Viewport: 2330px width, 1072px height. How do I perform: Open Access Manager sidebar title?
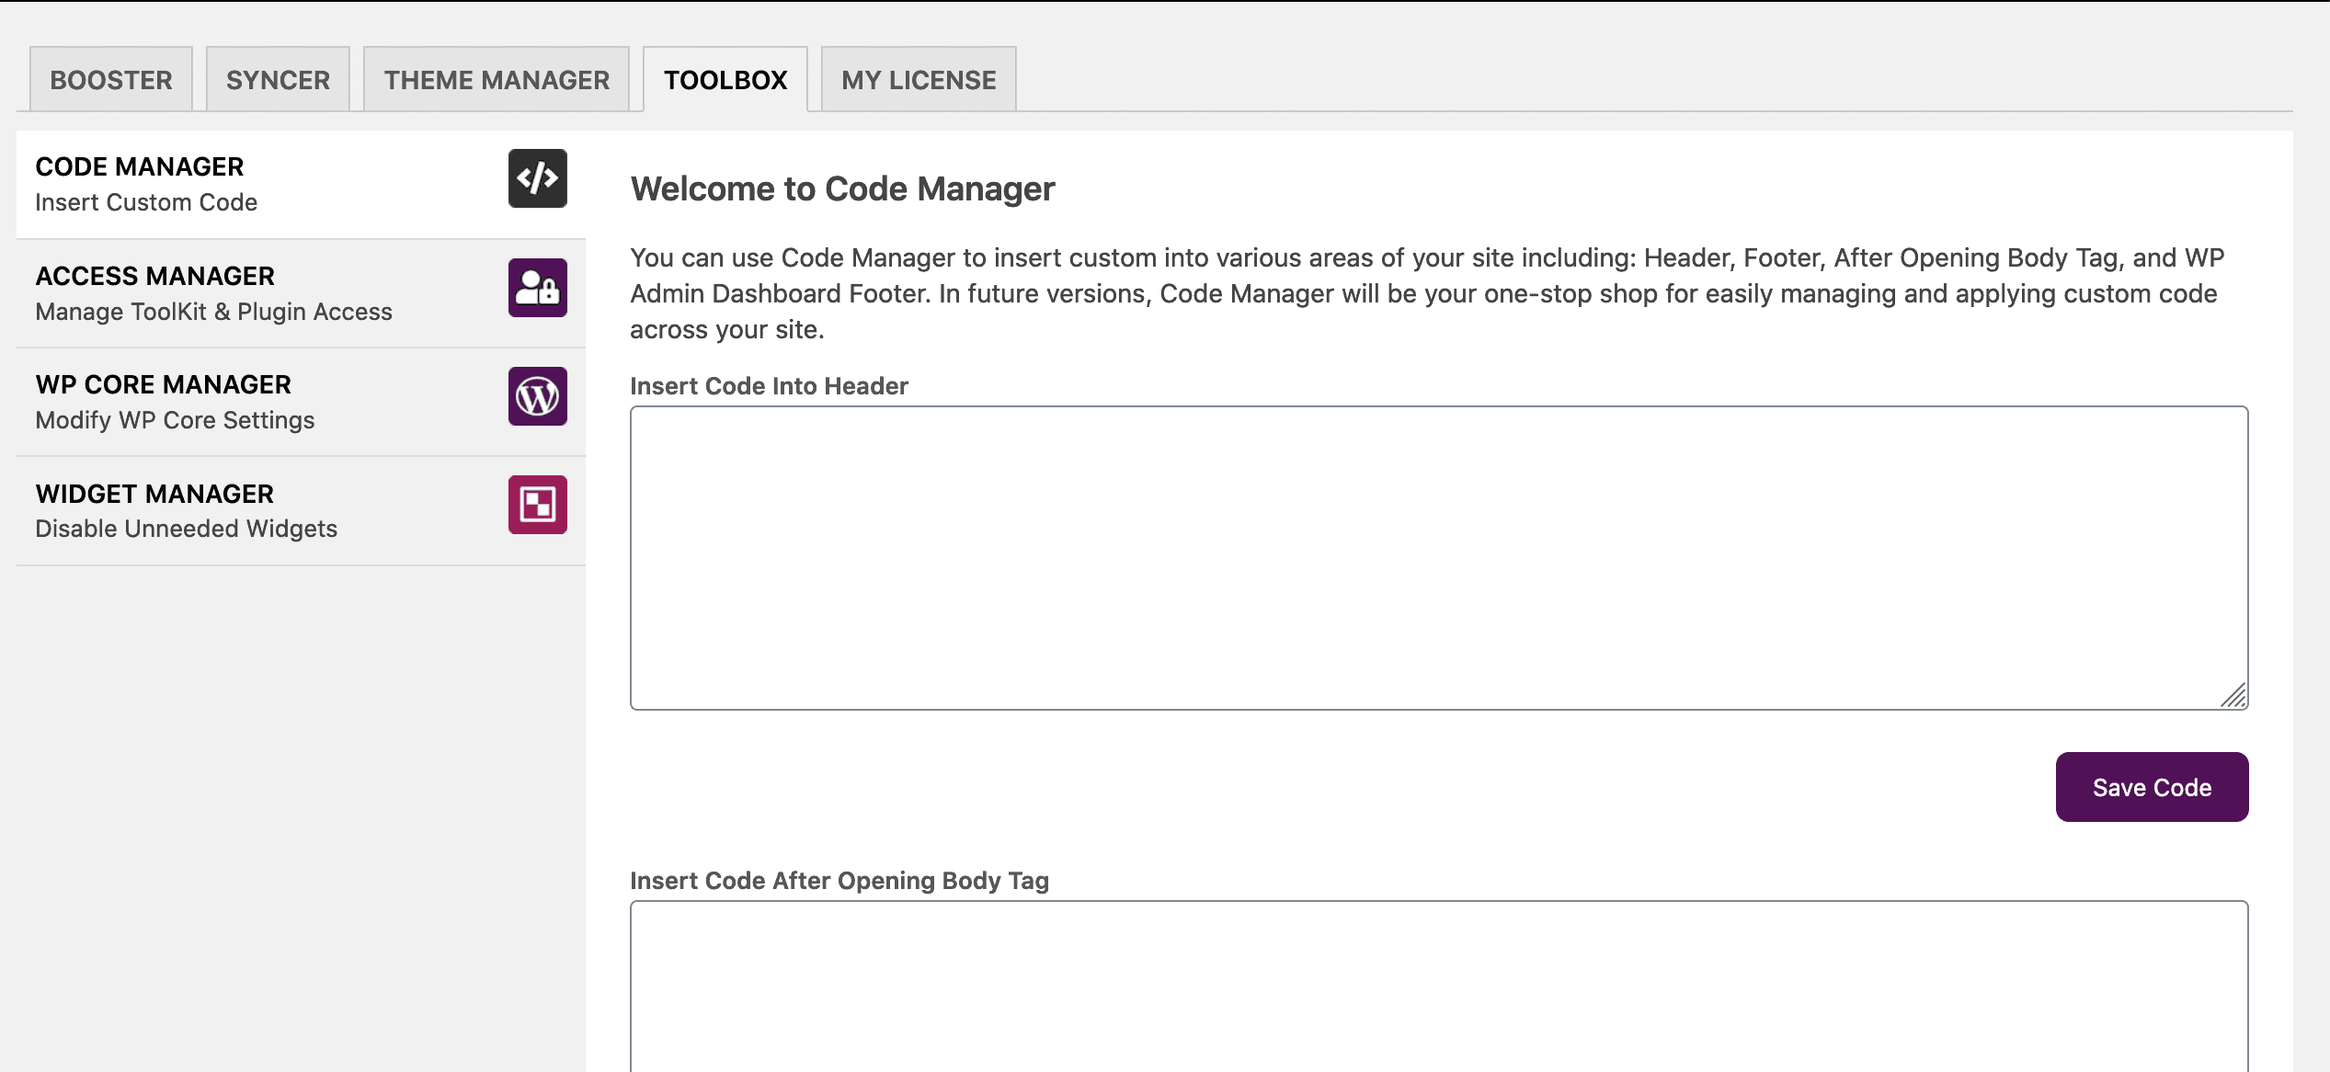[x=155, y=276]
